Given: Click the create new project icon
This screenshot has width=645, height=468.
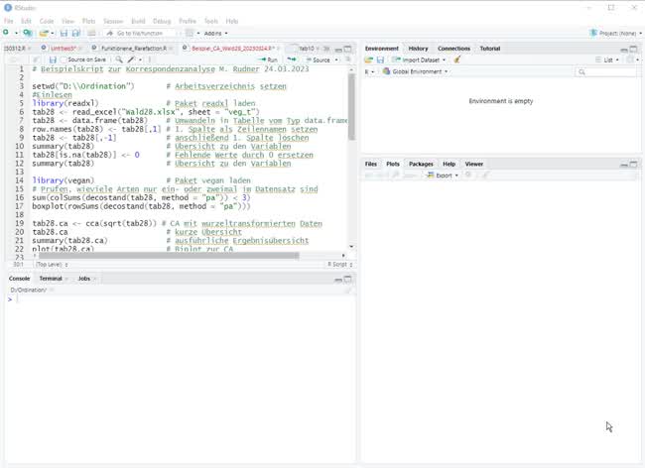Looking at the screenshot, I should click(27, 33).
